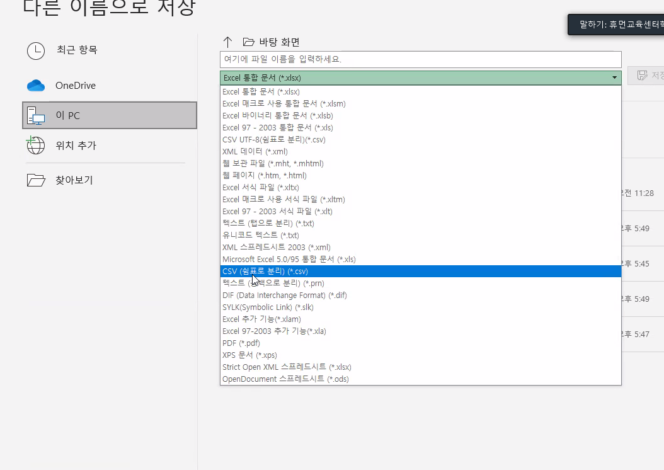Select Excel 97-2003 추가 기능(*.xla)
664x470 pixels.
[x=420, y=331]
